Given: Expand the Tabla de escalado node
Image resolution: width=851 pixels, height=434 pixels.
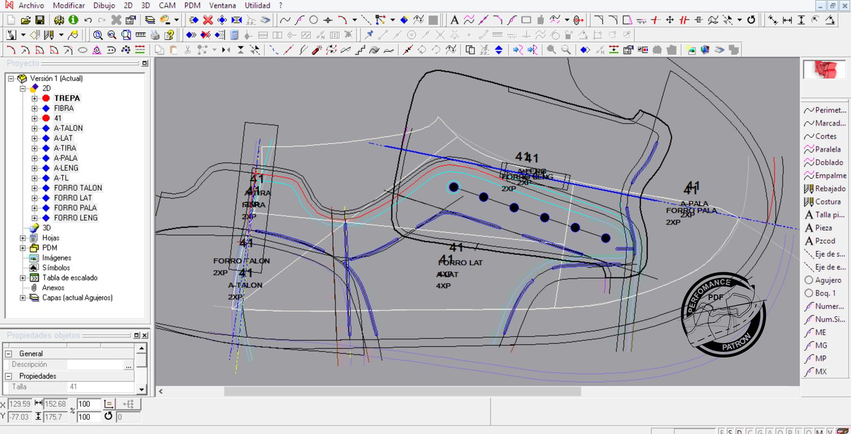Looking at the screenshot, I should [x=23, y=278].
